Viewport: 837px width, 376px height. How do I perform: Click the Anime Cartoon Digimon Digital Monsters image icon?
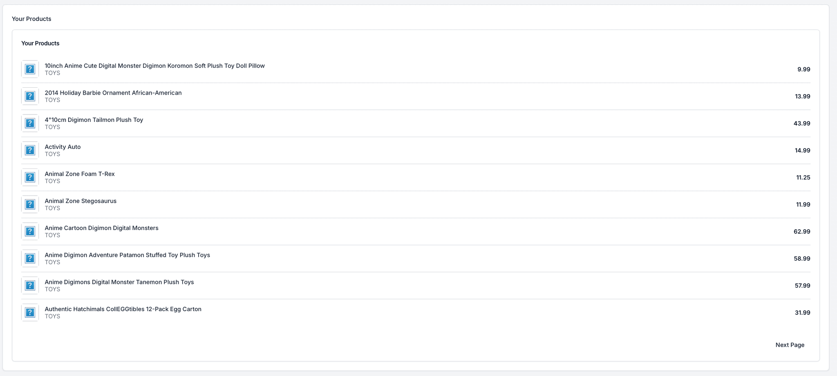[30, 231]
